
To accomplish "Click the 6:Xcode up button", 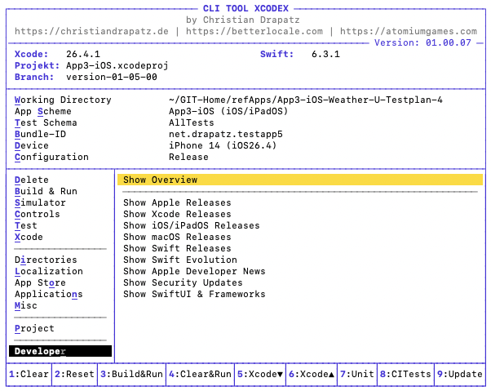I will pos(312,374).
